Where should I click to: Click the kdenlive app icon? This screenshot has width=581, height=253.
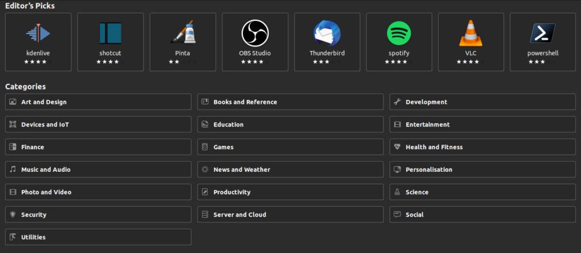(x=38, y=33)
